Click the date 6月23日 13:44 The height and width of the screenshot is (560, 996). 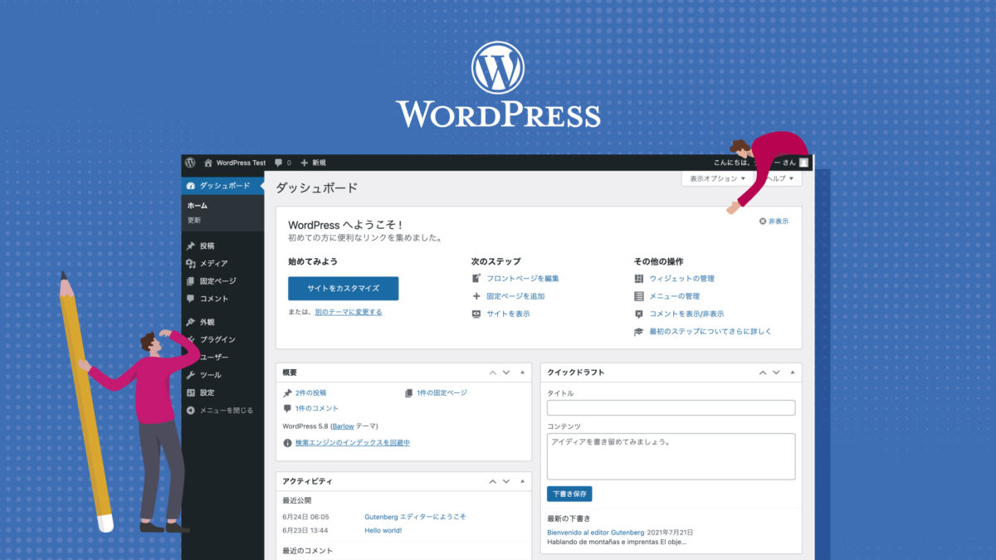[305, 530]
